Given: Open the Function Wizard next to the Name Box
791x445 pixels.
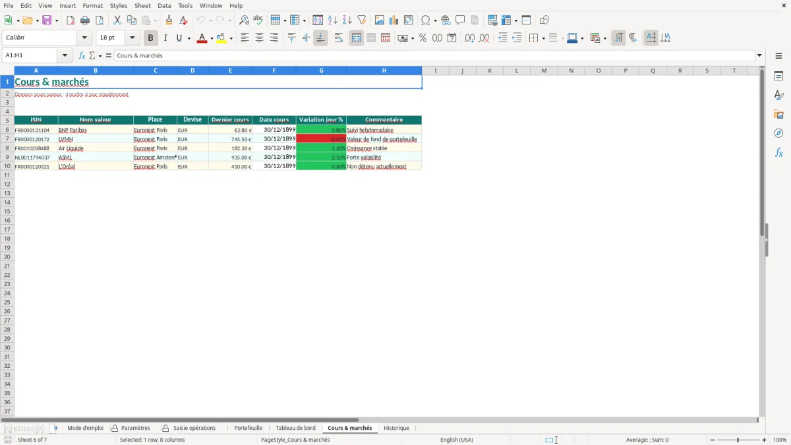Looking at the screenshot, I should point(82,56).
